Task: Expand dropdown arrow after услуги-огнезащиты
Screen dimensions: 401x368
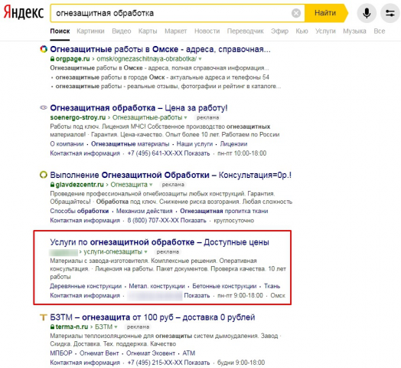Action: pos(145,252)
